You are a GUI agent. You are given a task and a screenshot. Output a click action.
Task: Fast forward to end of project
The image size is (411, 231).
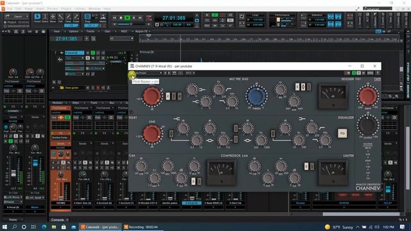click(140, 18)
